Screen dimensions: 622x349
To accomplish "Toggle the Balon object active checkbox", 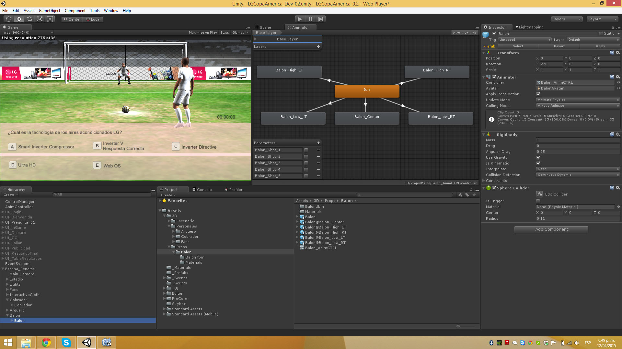I will coord(494,33).
